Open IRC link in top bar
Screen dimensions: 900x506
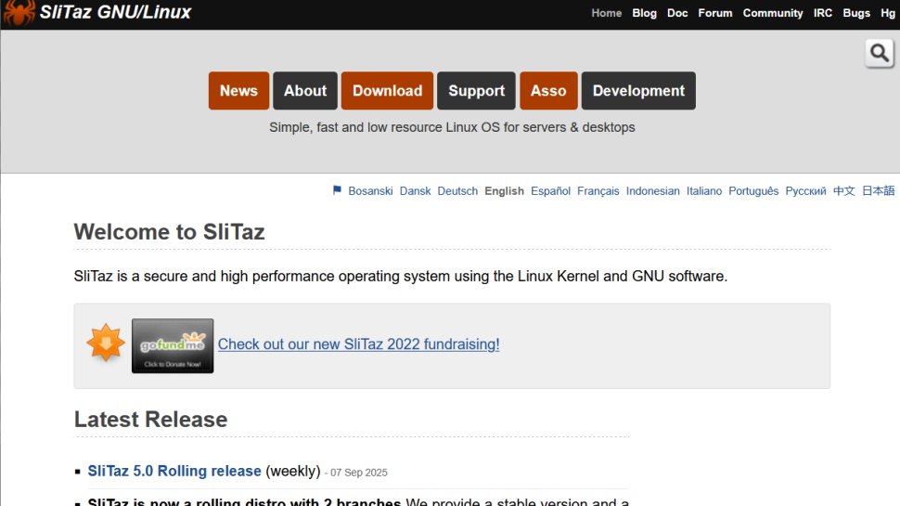point(822,13)
